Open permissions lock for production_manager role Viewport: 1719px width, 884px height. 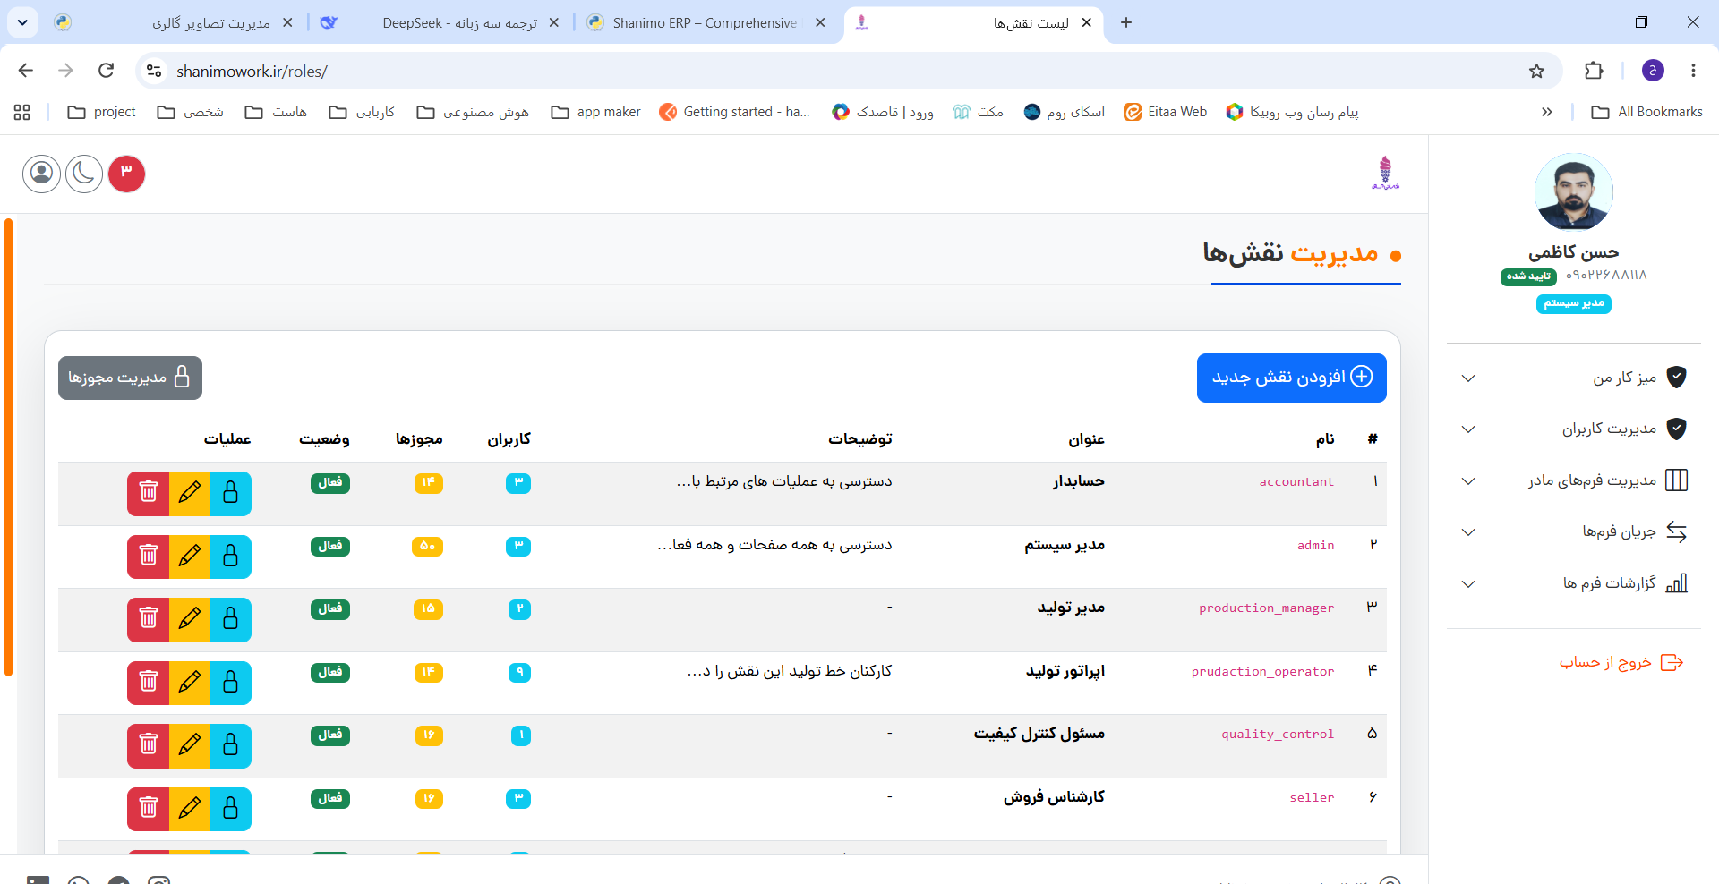click(231, 619)
